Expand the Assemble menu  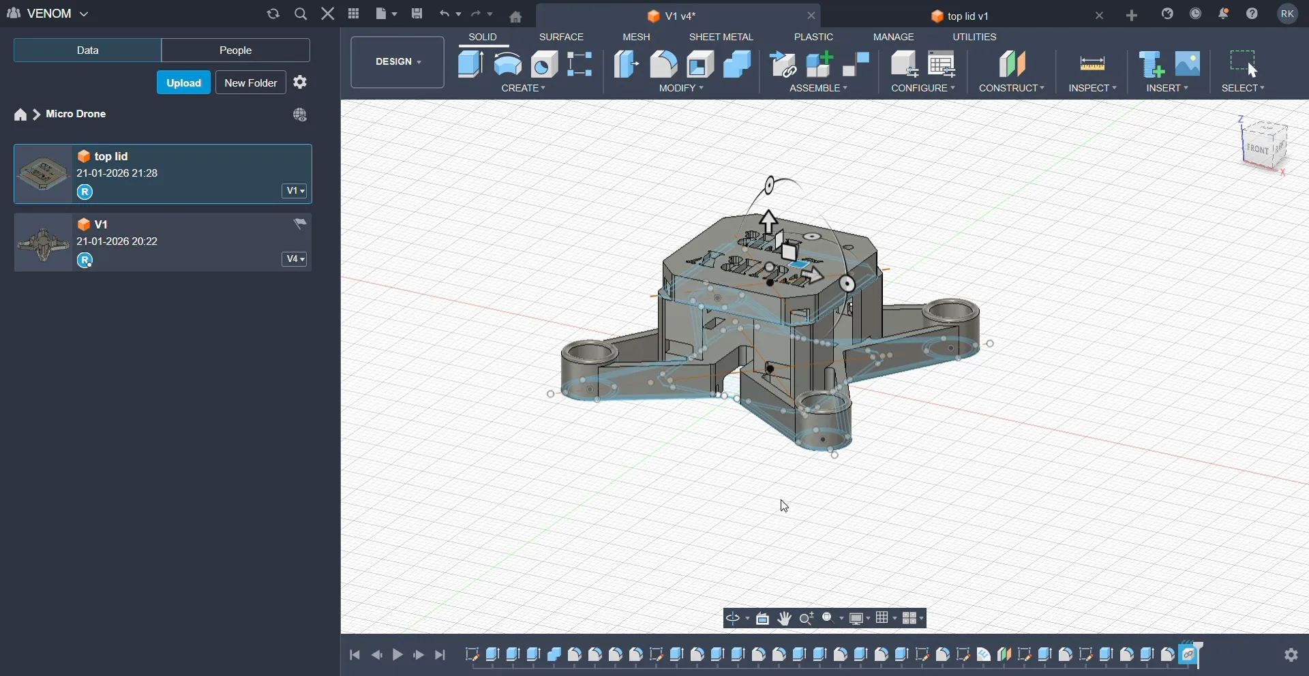pos(819,89)
